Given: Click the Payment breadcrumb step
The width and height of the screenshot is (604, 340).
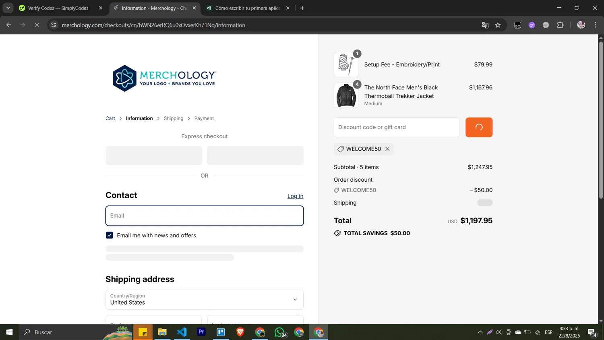Looking at the screenshot, I should [x=204, y=118].
